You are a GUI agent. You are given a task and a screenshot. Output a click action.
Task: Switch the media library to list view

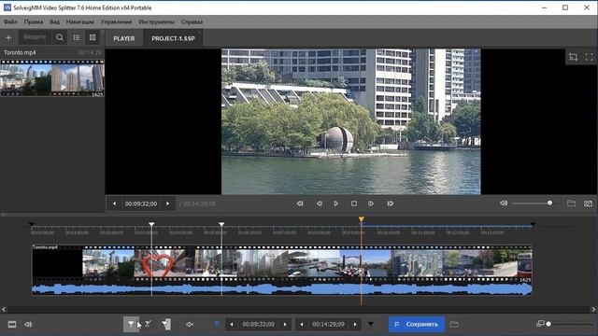(x=77, y=37)
